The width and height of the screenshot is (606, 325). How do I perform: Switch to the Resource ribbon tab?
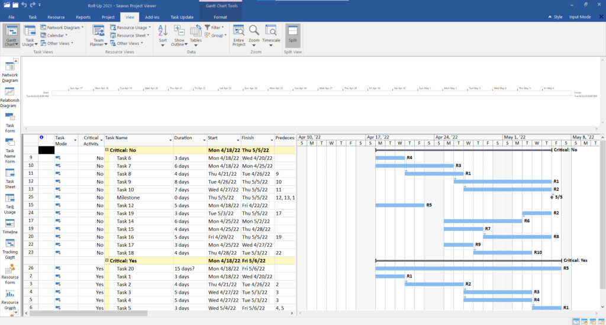pos(56,17)
